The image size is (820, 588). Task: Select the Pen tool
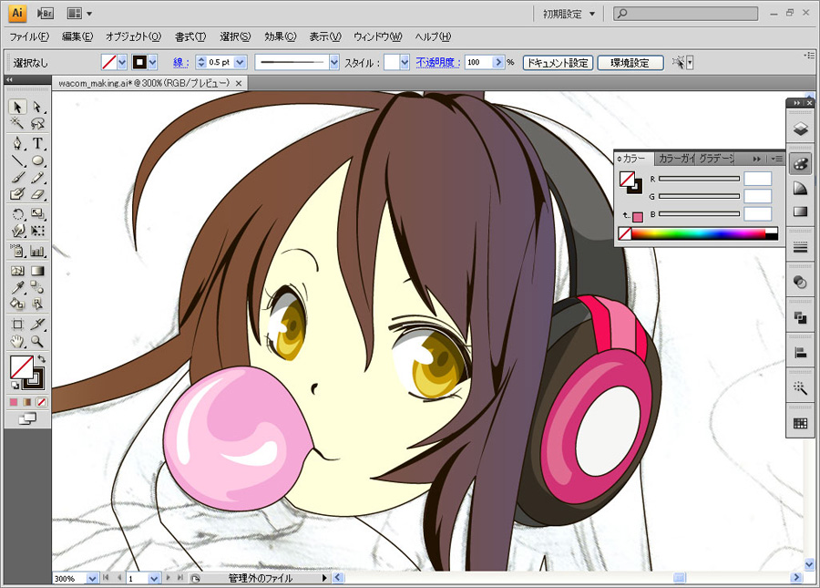(x=17, y=144)
